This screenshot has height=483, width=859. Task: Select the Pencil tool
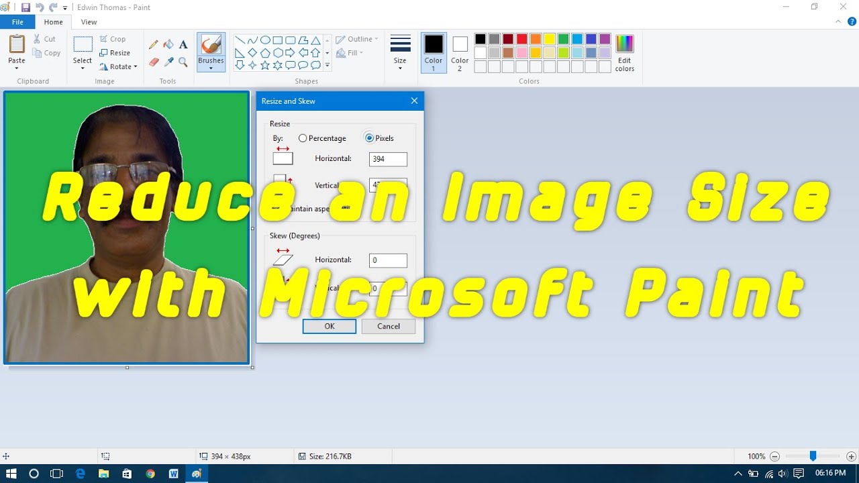(154, 45)
